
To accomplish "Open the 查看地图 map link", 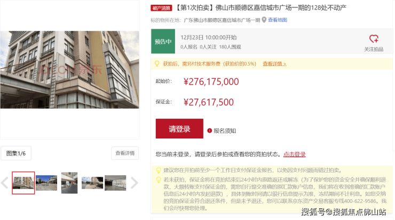I will click(278, 20).
